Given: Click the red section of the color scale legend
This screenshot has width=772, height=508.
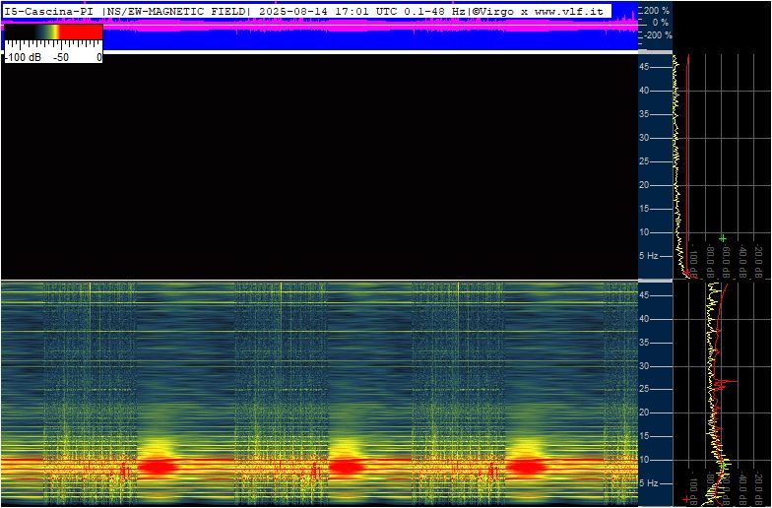Looking at the screenshot, I should pyautogui.click(x=81, y=32).
